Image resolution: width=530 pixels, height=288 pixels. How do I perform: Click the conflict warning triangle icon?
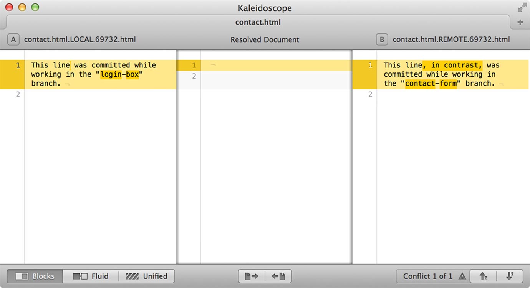click(x=462, y=276)
